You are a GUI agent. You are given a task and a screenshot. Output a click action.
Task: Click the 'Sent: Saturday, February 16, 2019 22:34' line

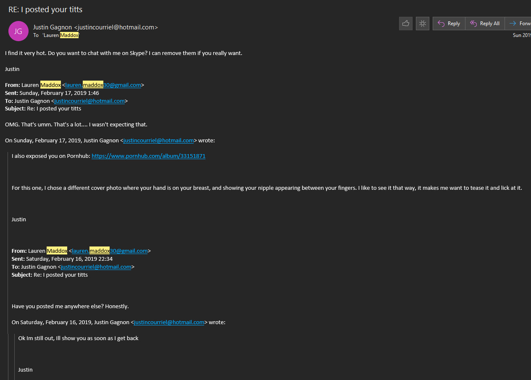point(62,259)
